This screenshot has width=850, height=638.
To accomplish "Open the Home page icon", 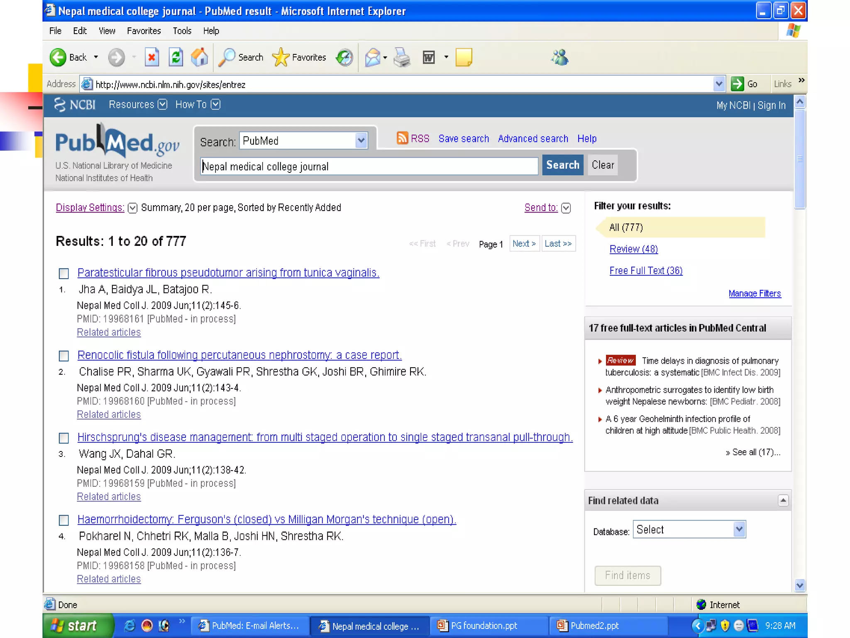I will click(x=200, y=57).
